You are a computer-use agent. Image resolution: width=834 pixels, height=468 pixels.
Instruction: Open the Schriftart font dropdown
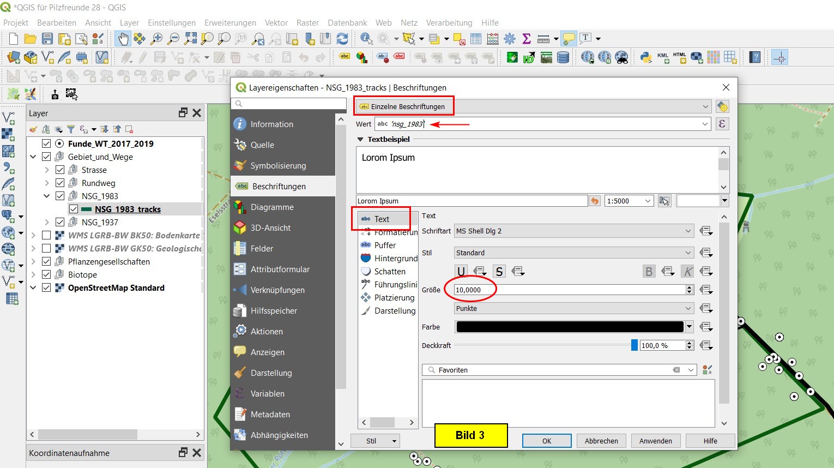tap(573, 231)
